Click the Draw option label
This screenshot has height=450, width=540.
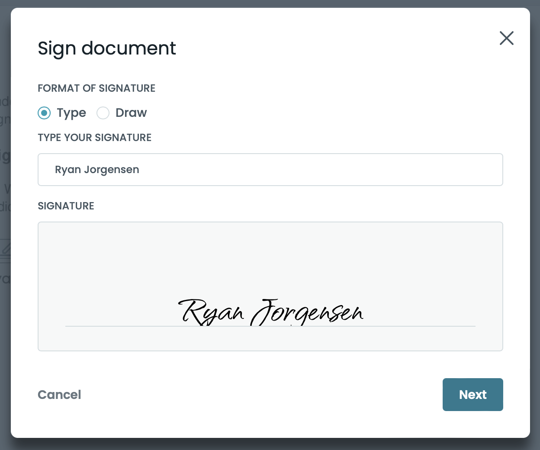131,113
